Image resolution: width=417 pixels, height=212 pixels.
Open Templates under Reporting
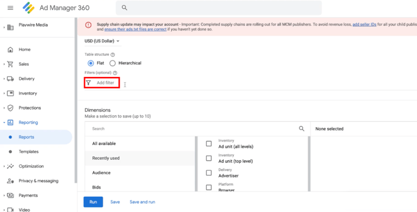28,152
